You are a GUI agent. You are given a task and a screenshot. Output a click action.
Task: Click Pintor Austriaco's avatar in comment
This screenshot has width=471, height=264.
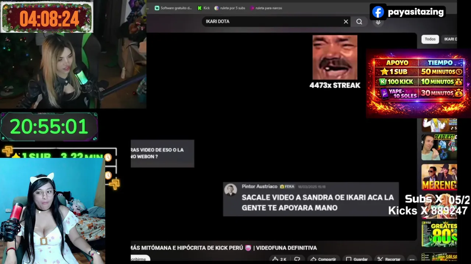(x=231, y=190)
